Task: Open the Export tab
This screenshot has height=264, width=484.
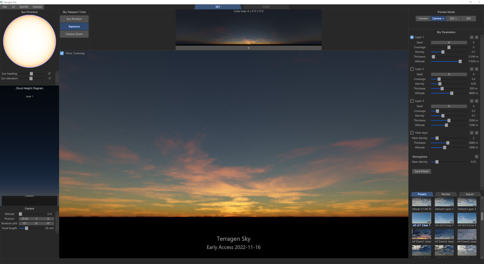Action: 470,194
